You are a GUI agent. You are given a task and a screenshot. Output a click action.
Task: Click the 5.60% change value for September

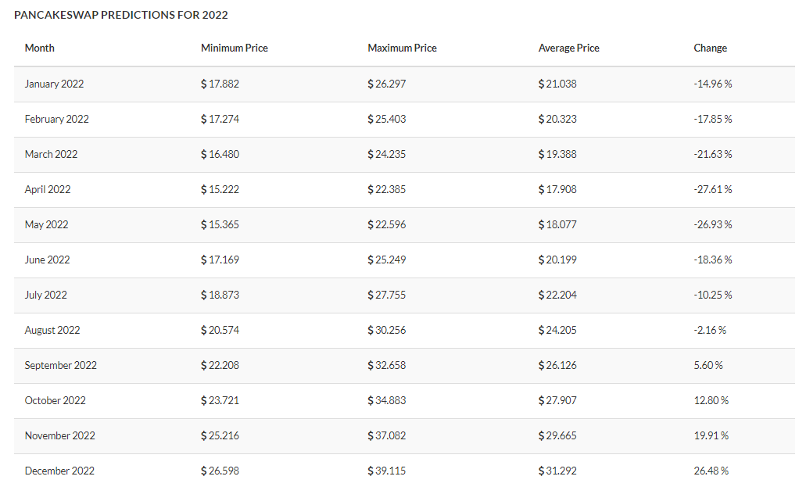(707, 365)
